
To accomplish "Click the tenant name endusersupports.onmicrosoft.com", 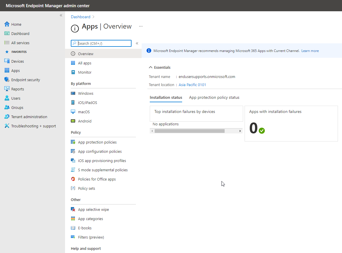I will (x=207, y=77).
